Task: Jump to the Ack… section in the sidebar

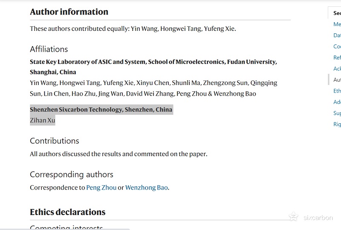Action: (x=337, y=69)
